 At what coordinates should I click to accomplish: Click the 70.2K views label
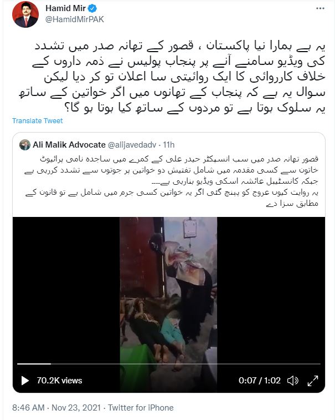click(59, 381)
